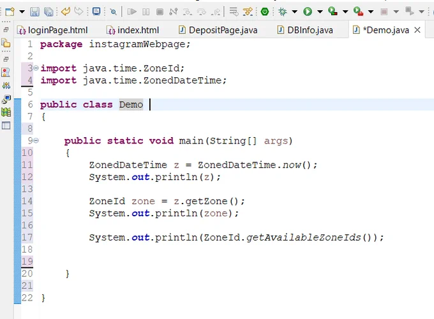
Task: Restore the second minimized view stack
Action: pyautogui.click(x=6, y=59)
